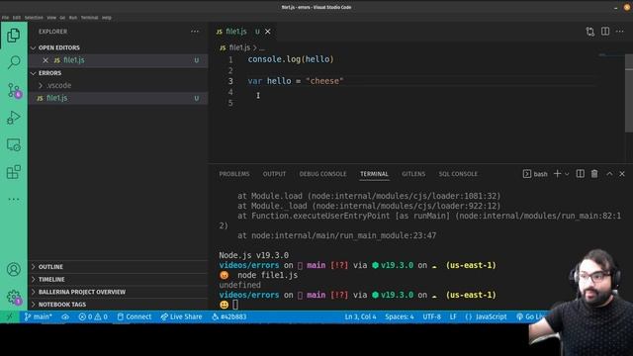Open Ln 3, Col 4 go to line

[x=360, y=316]
